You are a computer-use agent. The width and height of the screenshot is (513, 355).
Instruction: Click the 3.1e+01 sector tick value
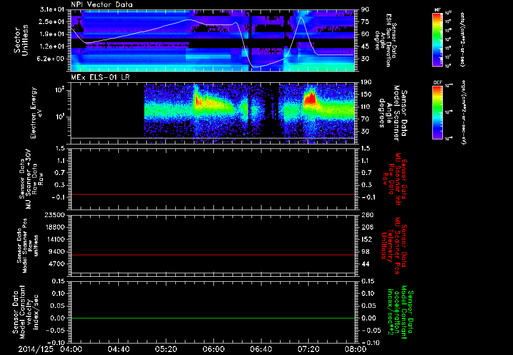tap(52, 10)
